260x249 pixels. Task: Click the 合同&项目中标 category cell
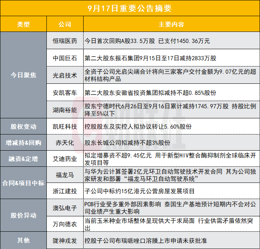tap(23, 183)
